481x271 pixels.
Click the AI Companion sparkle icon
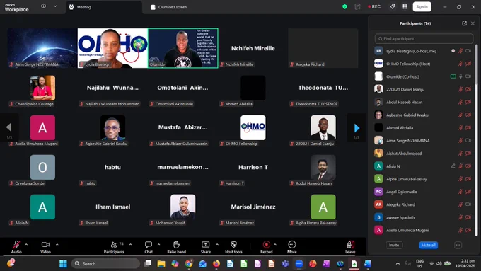point(393,7)
